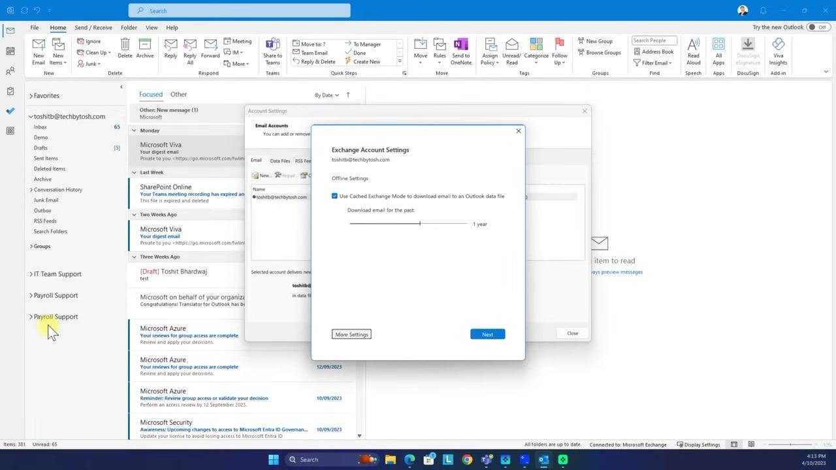Click the notifications bell icon in title bar

click(x=763, y=10)
